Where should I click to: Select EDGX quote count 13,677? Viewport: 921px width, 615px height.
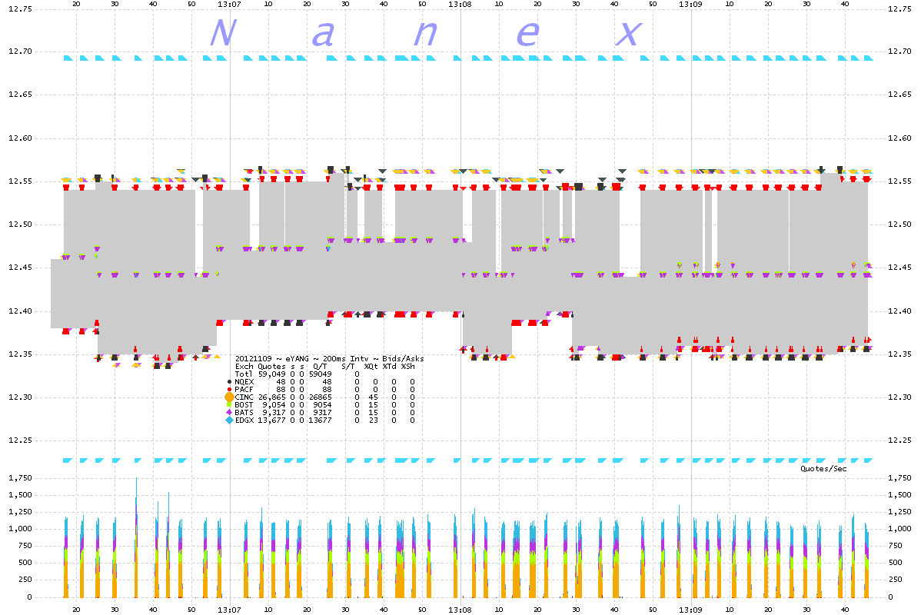click(272, 420)
